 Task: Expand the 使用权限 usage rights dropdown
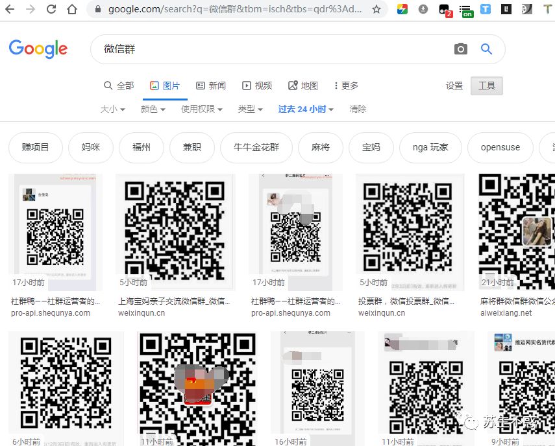tap(202, 109)
